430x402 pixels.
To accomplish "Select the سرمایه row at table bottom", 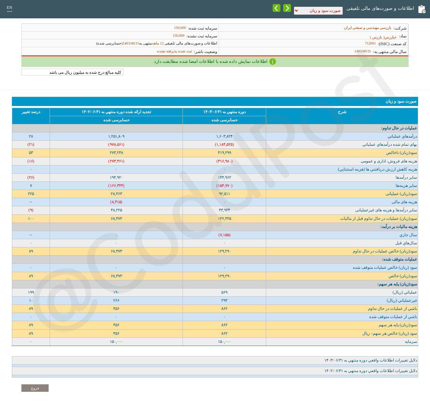I will tap(411, 342).
